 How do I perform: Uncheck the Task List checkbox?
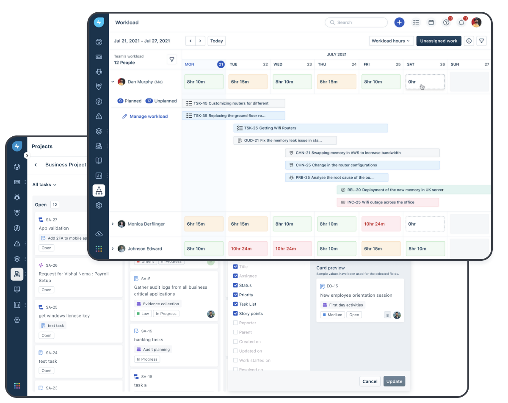pos(235,304)
